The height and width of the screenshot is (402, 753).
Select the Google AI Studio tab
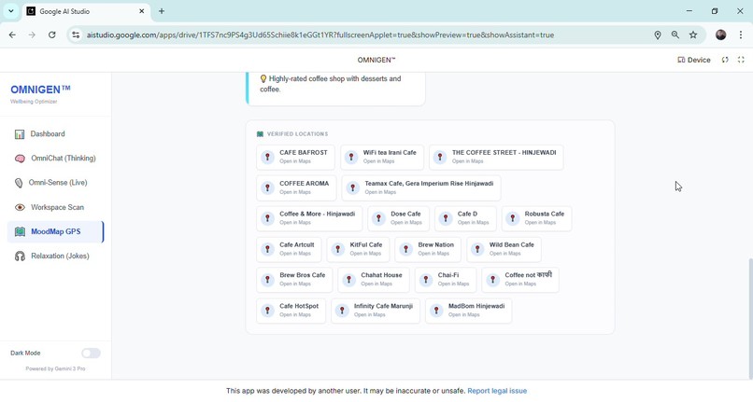(87, 11)
